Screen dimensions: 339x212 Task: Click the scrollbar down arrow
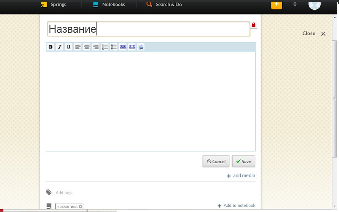tap(334, 206)
